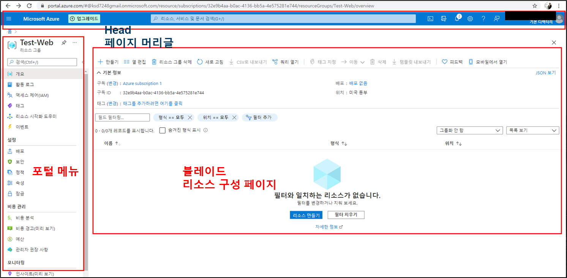Toggle 숨겨진 형식 표시 checkbox
This screenshot has height=278, width=567.
click(163, 130)
